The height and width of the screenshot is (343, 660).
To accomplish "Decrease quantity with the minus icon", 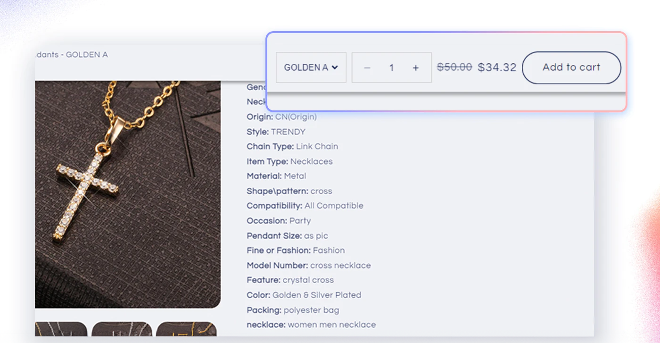I will coord(367,68).
